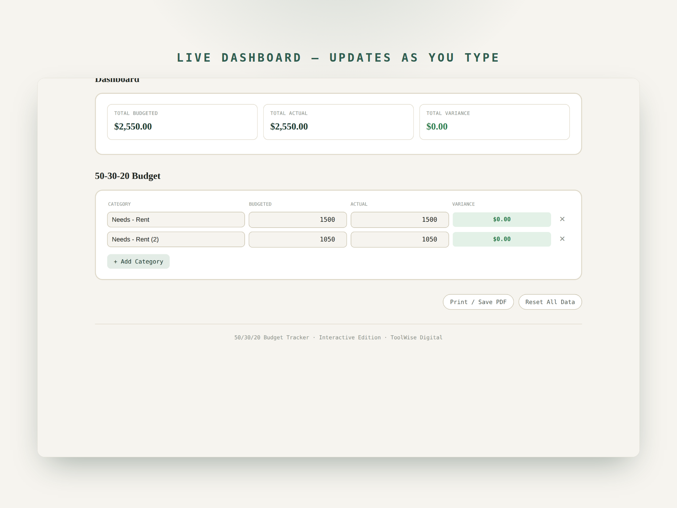Image resolution: width=677 pixels, height=508 pixels.
Task: Click the CATEGORY column header
Action: tap(119, 204)
